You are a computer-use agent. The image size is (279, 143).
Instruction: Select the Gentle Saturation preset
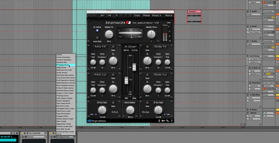[x=66, y=57]
